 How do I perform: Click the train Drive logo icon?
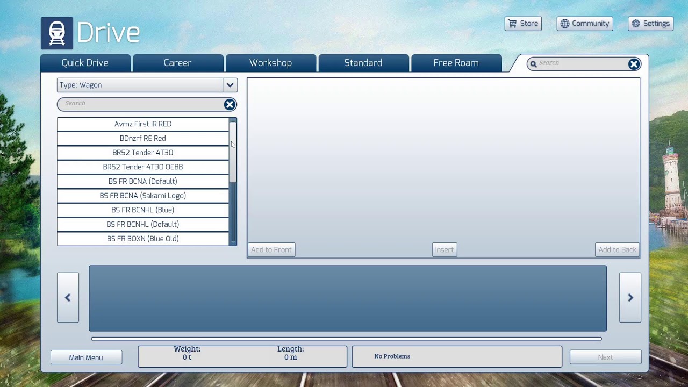[57, 33]
